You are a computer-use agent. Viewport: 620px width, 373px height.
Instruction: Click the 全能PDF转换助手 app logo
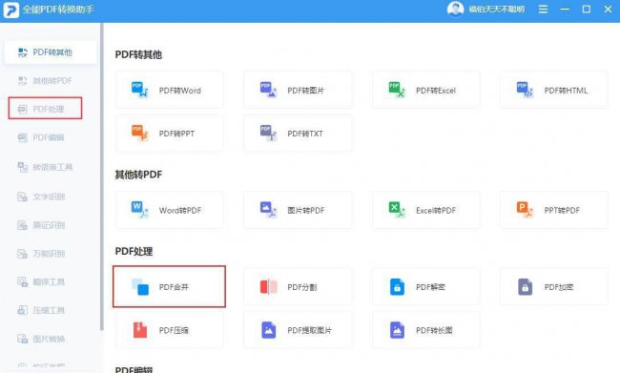10,10
